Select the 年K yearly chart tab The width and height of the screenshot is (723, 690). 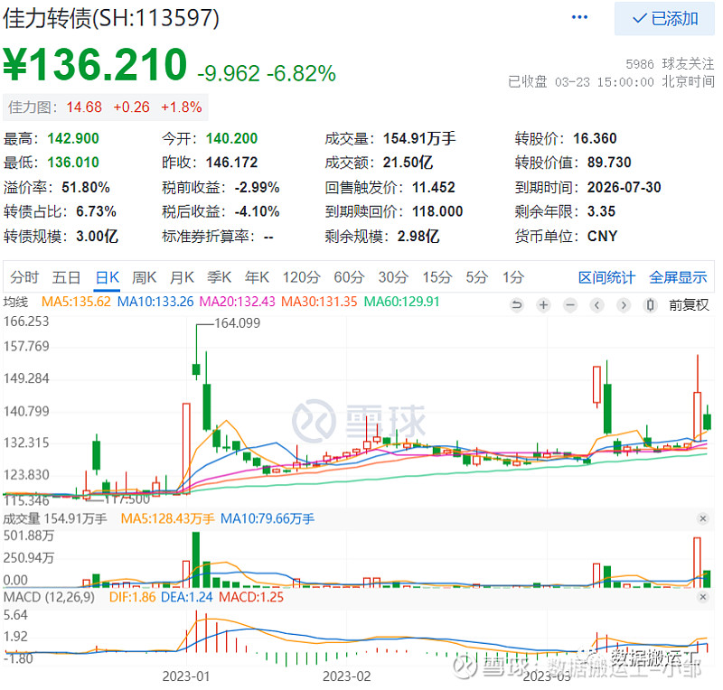coord(257,277)
